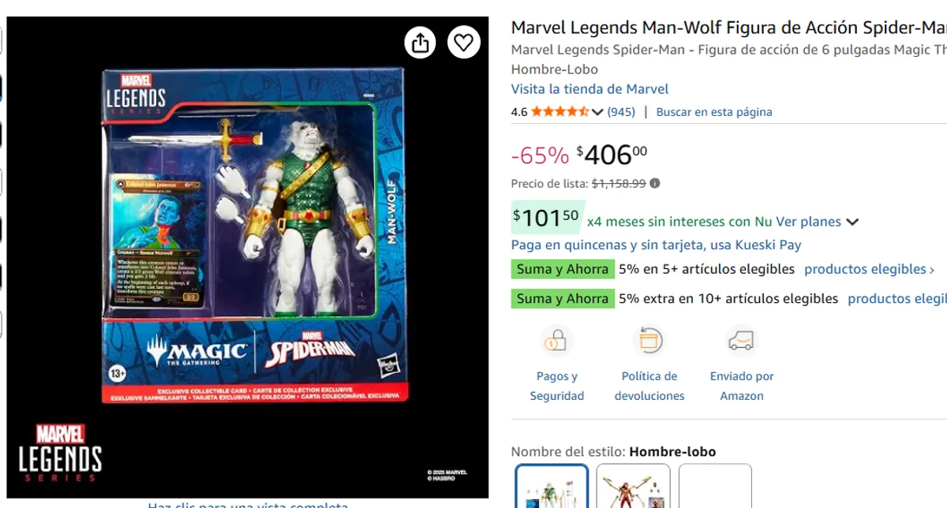Select the third blank style option
Viewport: 947px width, 508px height.
pyautogui.click(x=715, y=486)
